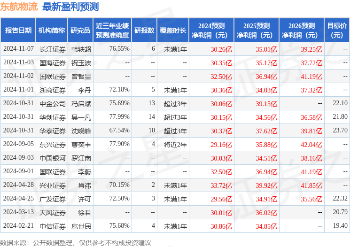
Task: Click target price 21.80
Action: (340, 117)
